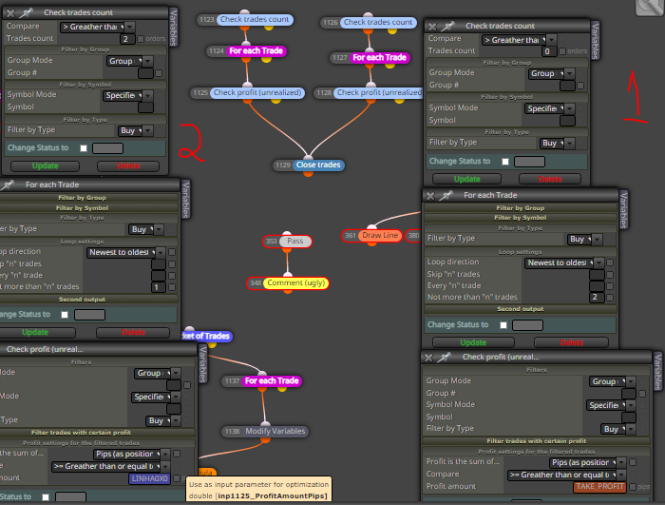Open Loop direction dropdown in left For each Trade

126,253
